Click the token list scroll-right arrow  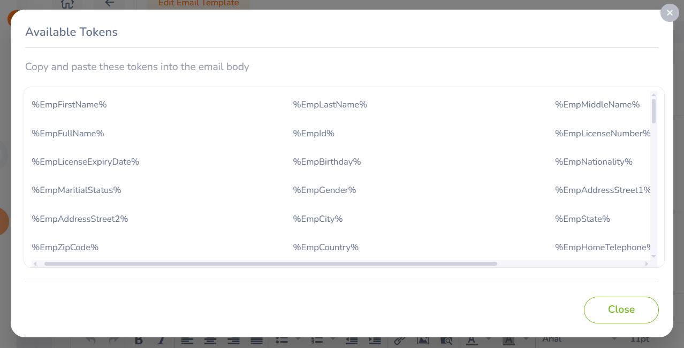(647, 264)
